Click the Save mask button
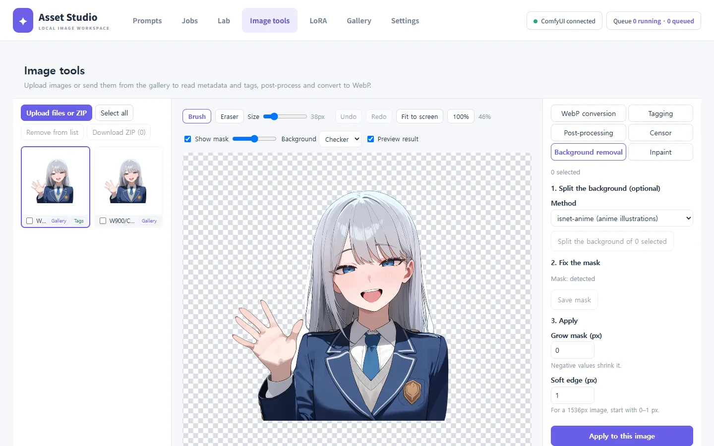This screenshot has width=714, height=446. [x=574, y=300]
